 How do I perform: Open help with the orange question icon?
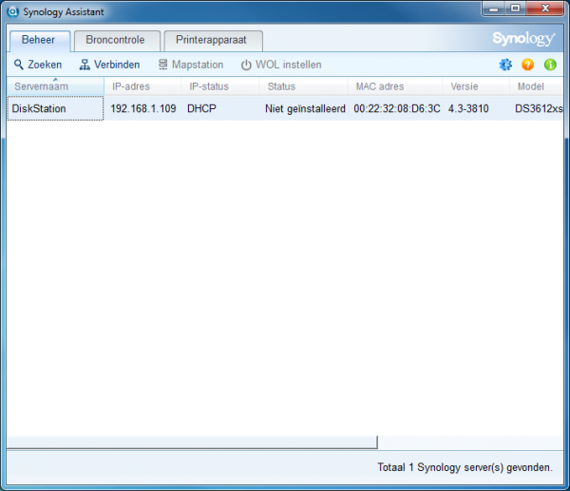[x=527, y=65]
